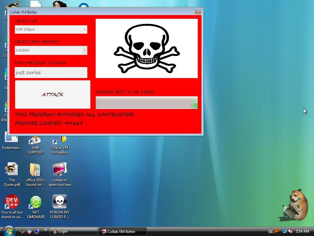Decrease bot amount with down arrow
314x236 pixels.
(85, 52)
